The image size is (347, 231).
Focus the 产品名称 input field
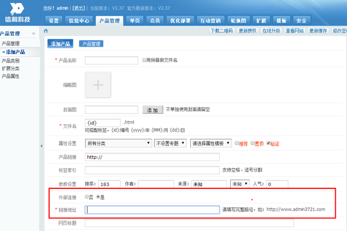pos(112,60)
